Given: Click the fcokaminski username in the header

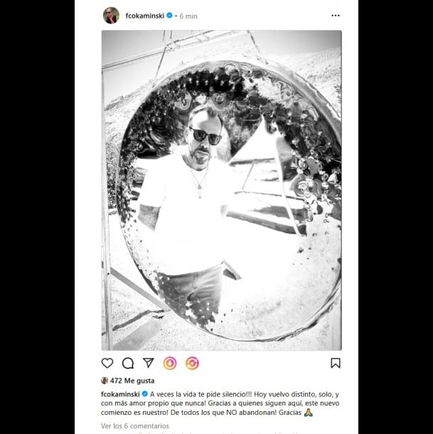Looking at the screenshot, I should coord(145,16).
